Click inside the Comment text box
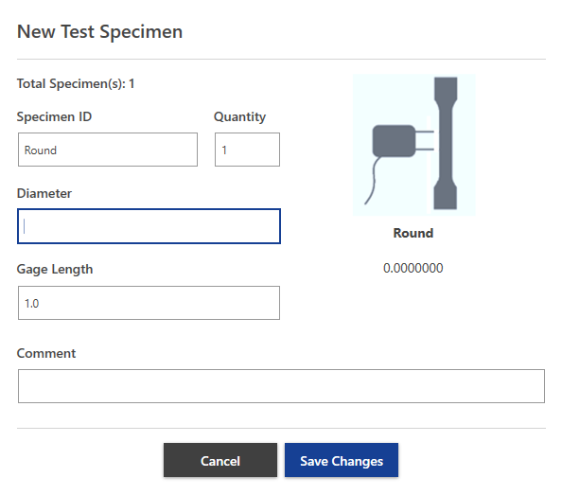The height and width of the screenshot is (495, 562). [x=281, y=386]
